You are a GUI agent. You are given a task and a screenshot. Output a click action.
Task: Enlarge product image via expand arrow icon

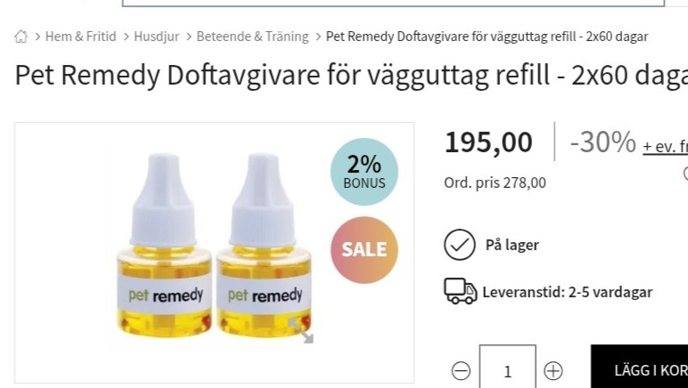coord(301,331)
